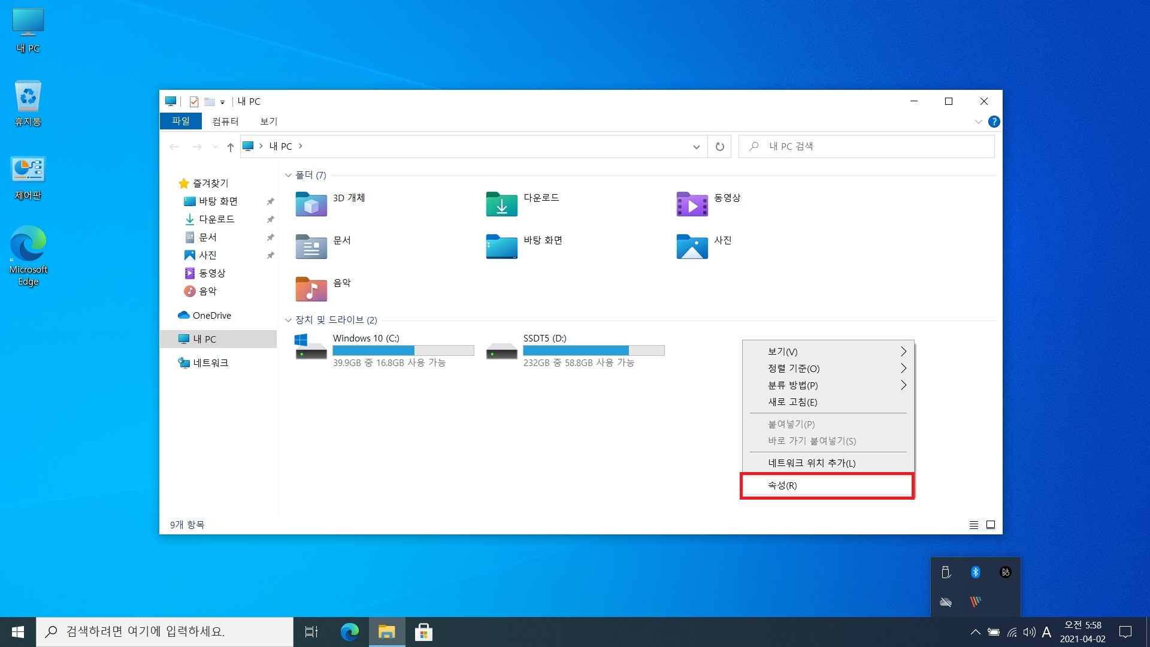The width and height of the screenshot is (1150, 647).
Task: Expand the ribbon chevron
Action: point(978,122)
